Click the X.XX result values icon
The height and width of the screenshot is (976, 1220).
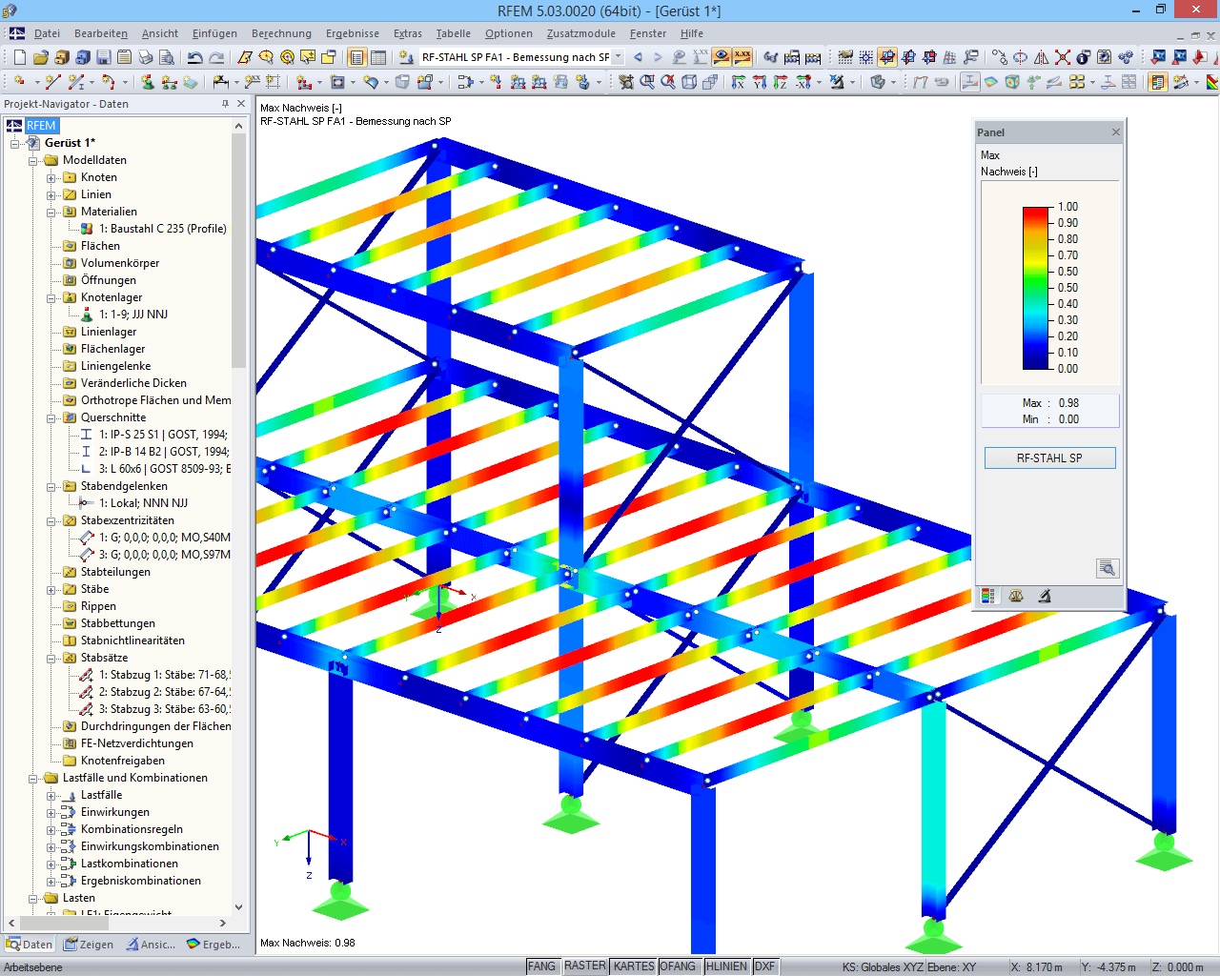tap(742, 56)
